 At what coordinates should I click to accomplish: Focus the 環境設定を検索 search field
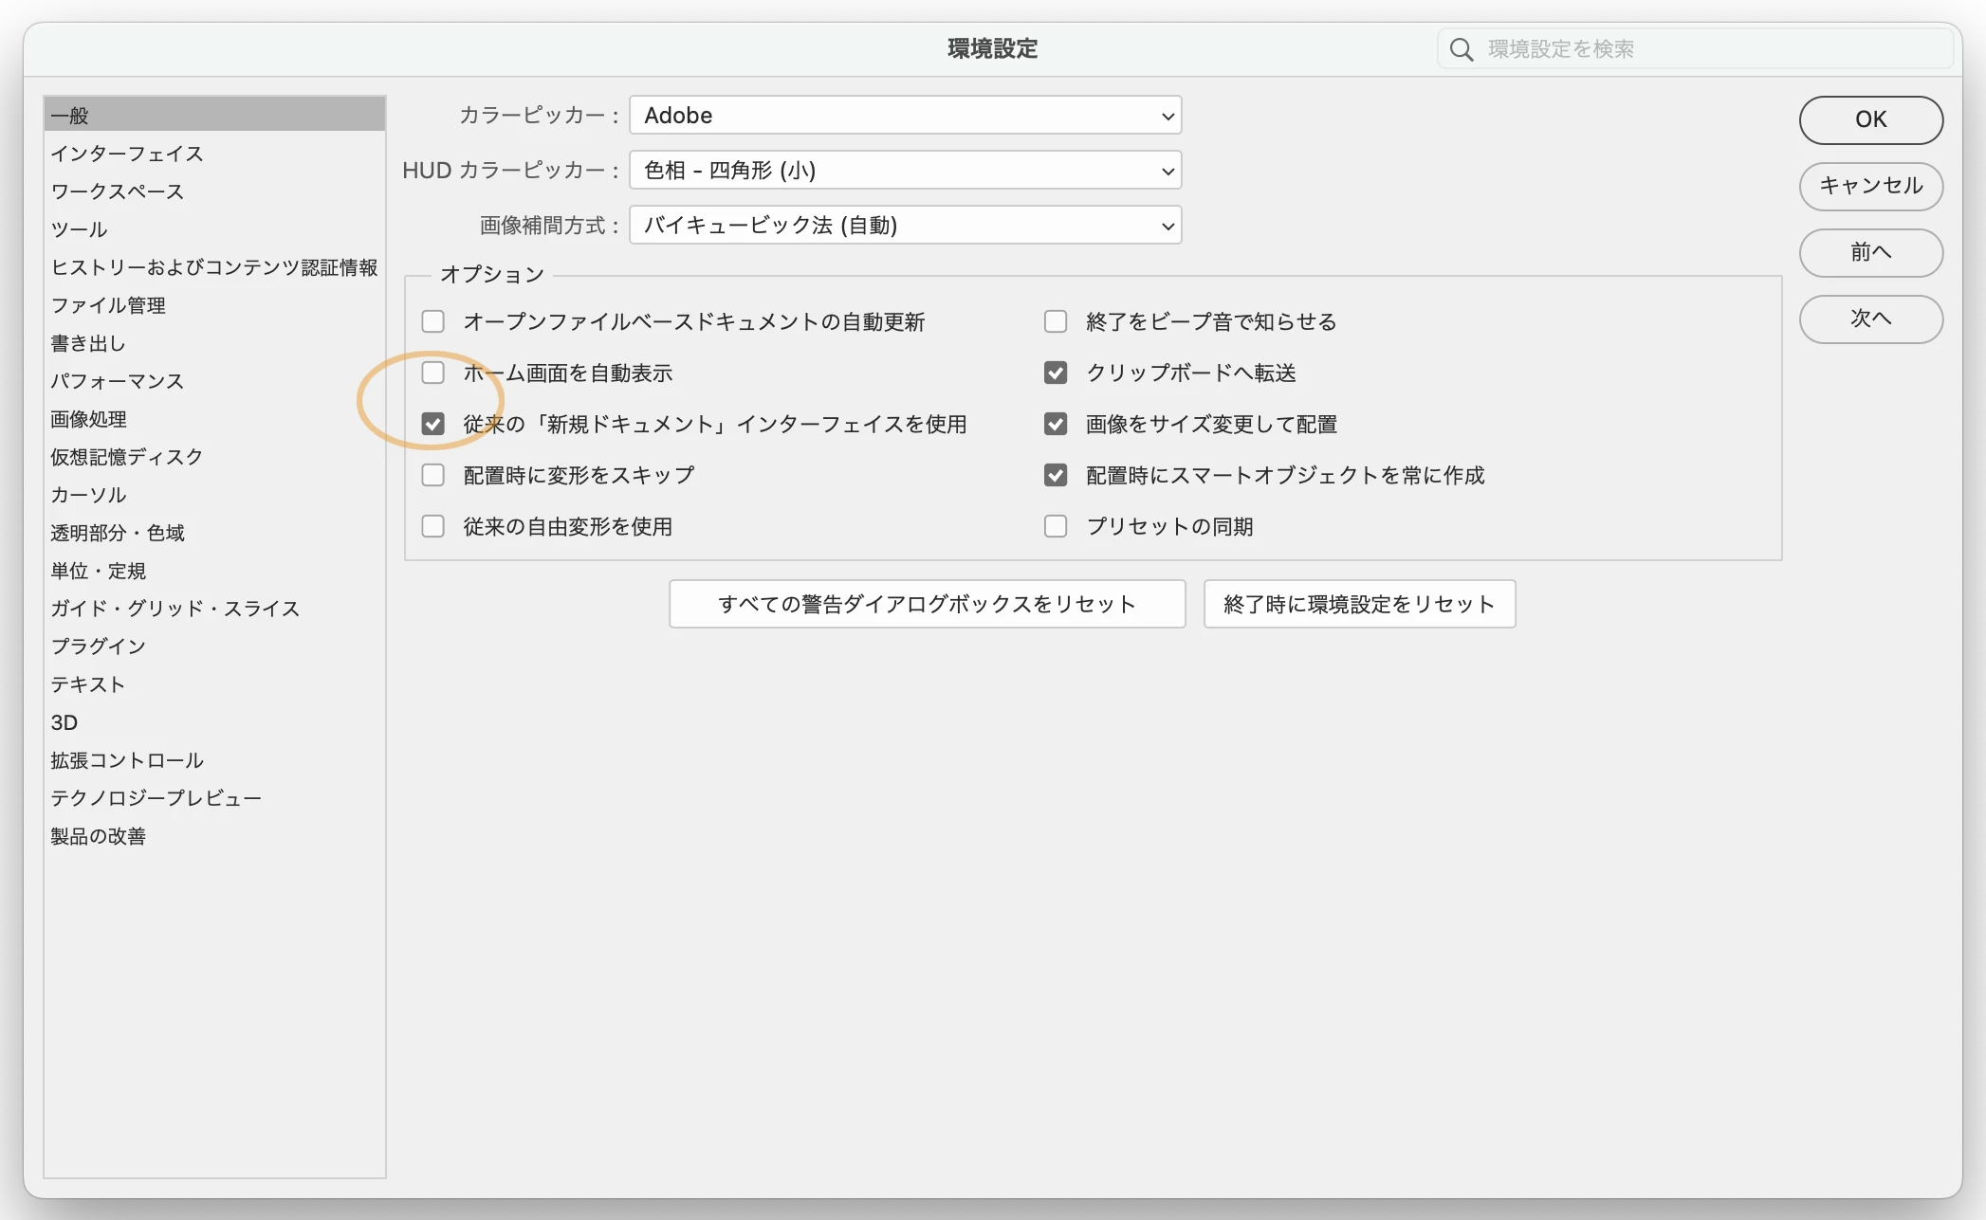tap(1707, 49)
